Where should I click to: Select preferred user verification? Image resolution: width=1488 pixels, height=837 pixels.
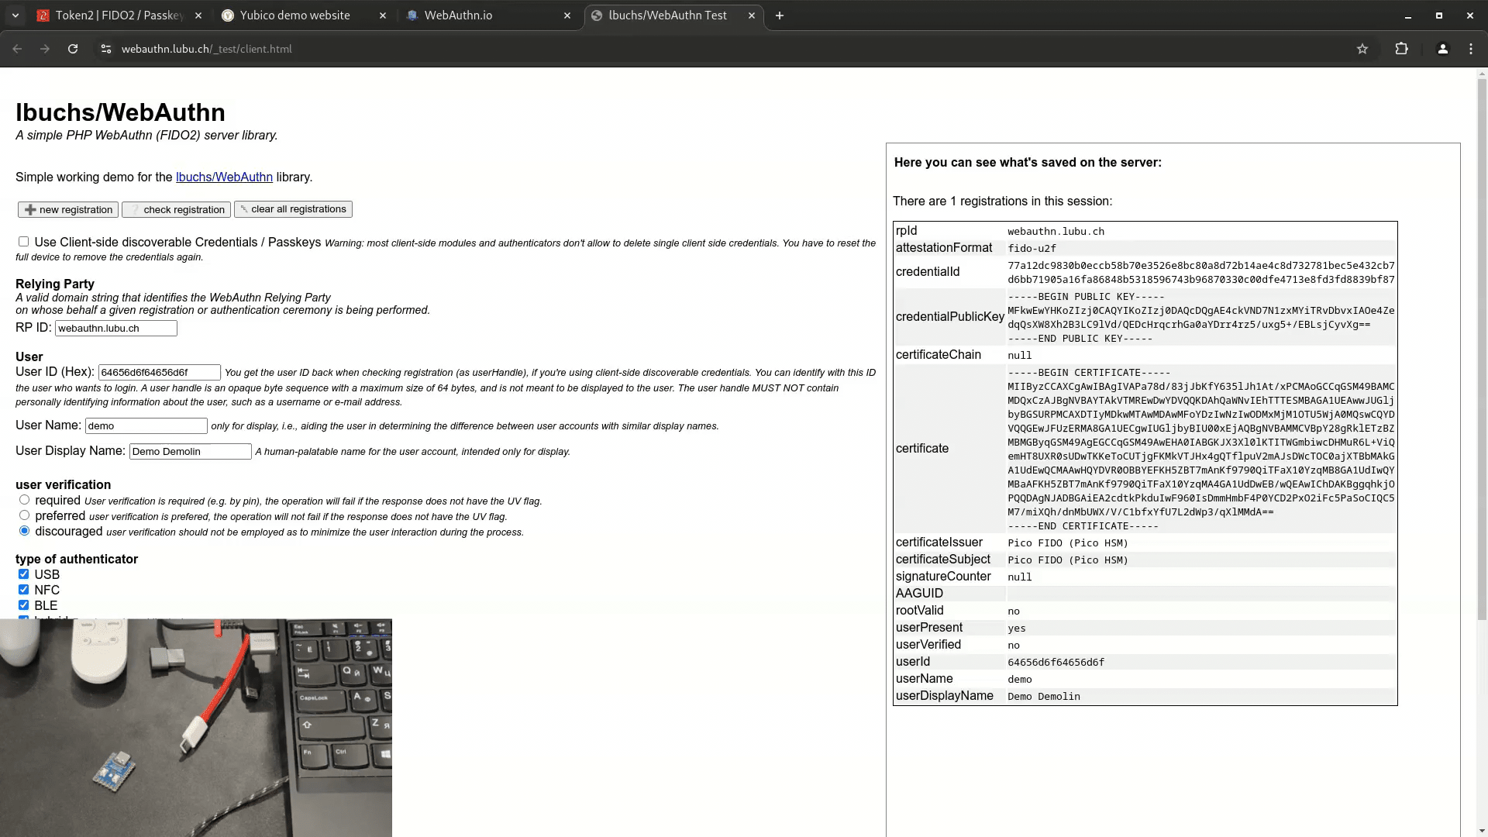coord(24,515)
